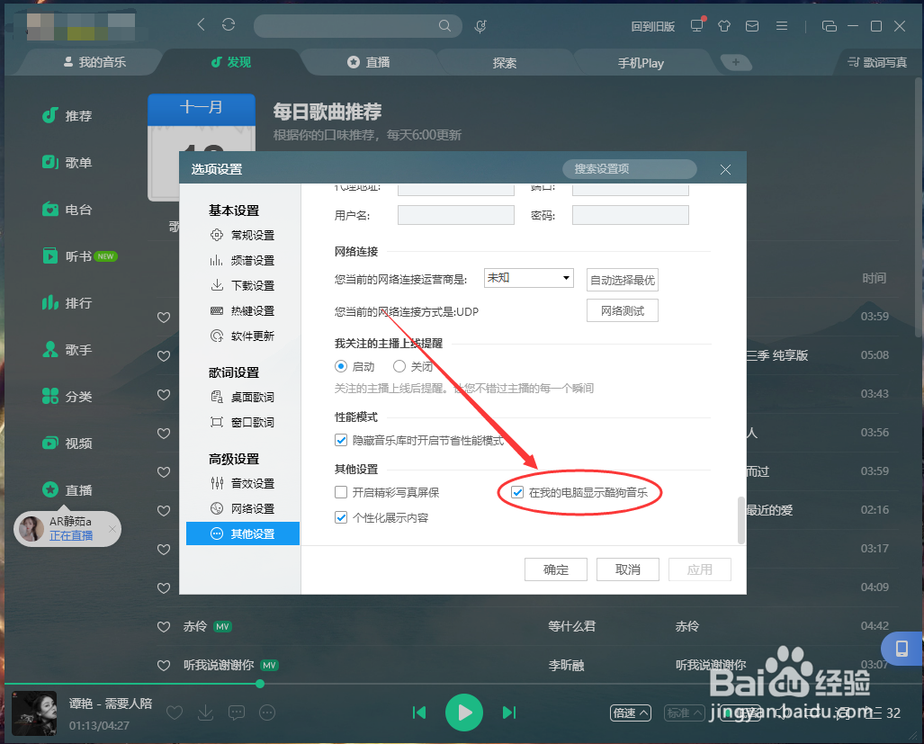Open the 歌单 sidebar section

(67, 162)
